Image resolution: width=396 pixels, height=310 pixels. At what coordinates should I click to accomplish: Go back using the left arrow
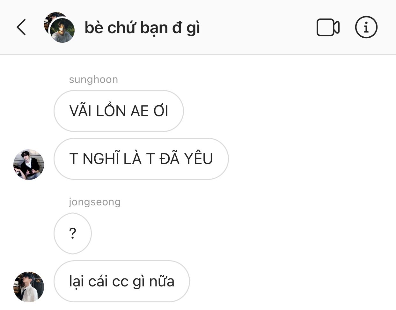point(21,27)
